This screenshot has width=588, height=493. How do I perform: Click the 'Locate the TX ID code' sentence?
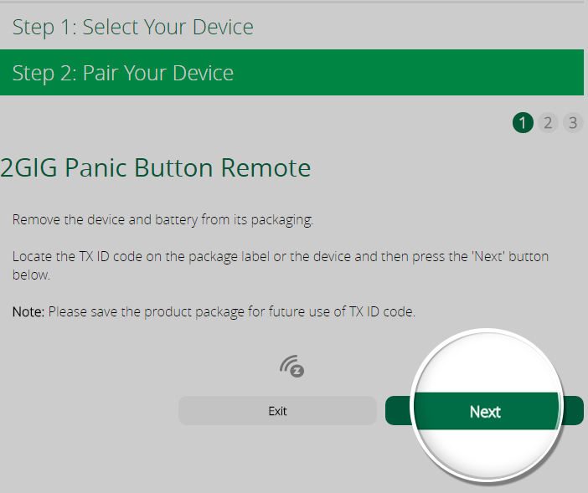click(281, 265)
